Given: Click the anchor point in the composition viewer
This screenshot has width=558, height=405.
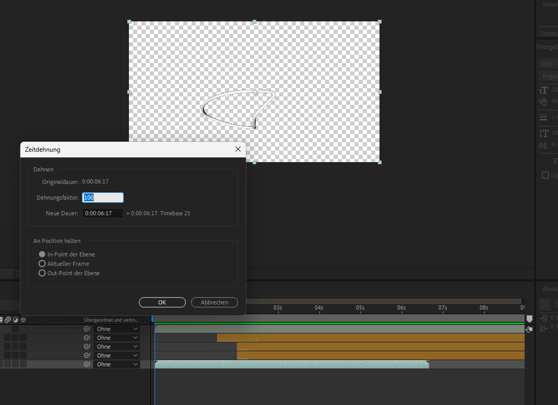Looking at the screenshot, I should tap(254, 92).
